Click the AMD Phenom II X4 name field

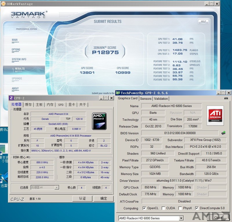pos(58,114)
